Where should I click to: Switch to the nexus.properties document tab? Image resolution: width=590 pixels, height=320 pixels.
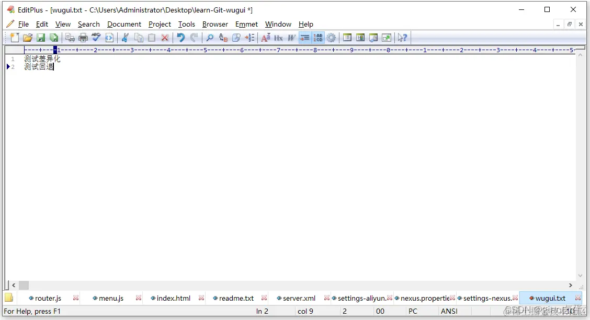[x=425, y=298]
